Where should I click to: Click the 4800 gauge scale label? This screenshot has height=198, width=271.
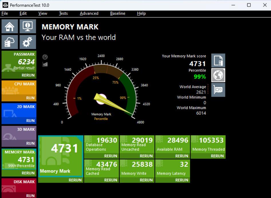(x=140, y=122)
